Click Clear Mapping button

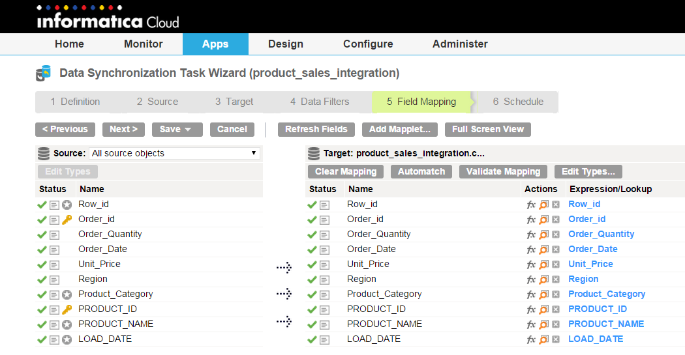tap(346, 172)
